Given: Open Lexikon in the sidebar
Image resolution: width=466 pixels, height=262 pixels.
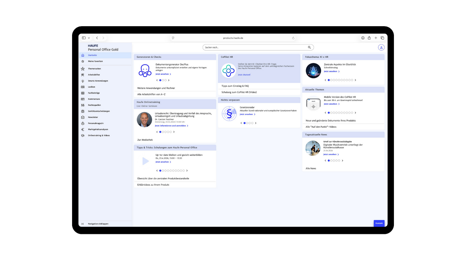Looking at the screenshot, I should click(x=91, y=87).
